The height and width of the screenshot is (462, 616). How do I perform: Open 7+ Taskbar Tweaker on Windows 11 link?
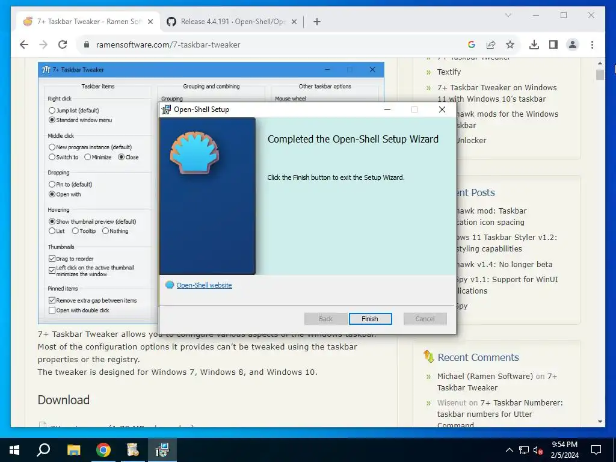tap(497, 93)
